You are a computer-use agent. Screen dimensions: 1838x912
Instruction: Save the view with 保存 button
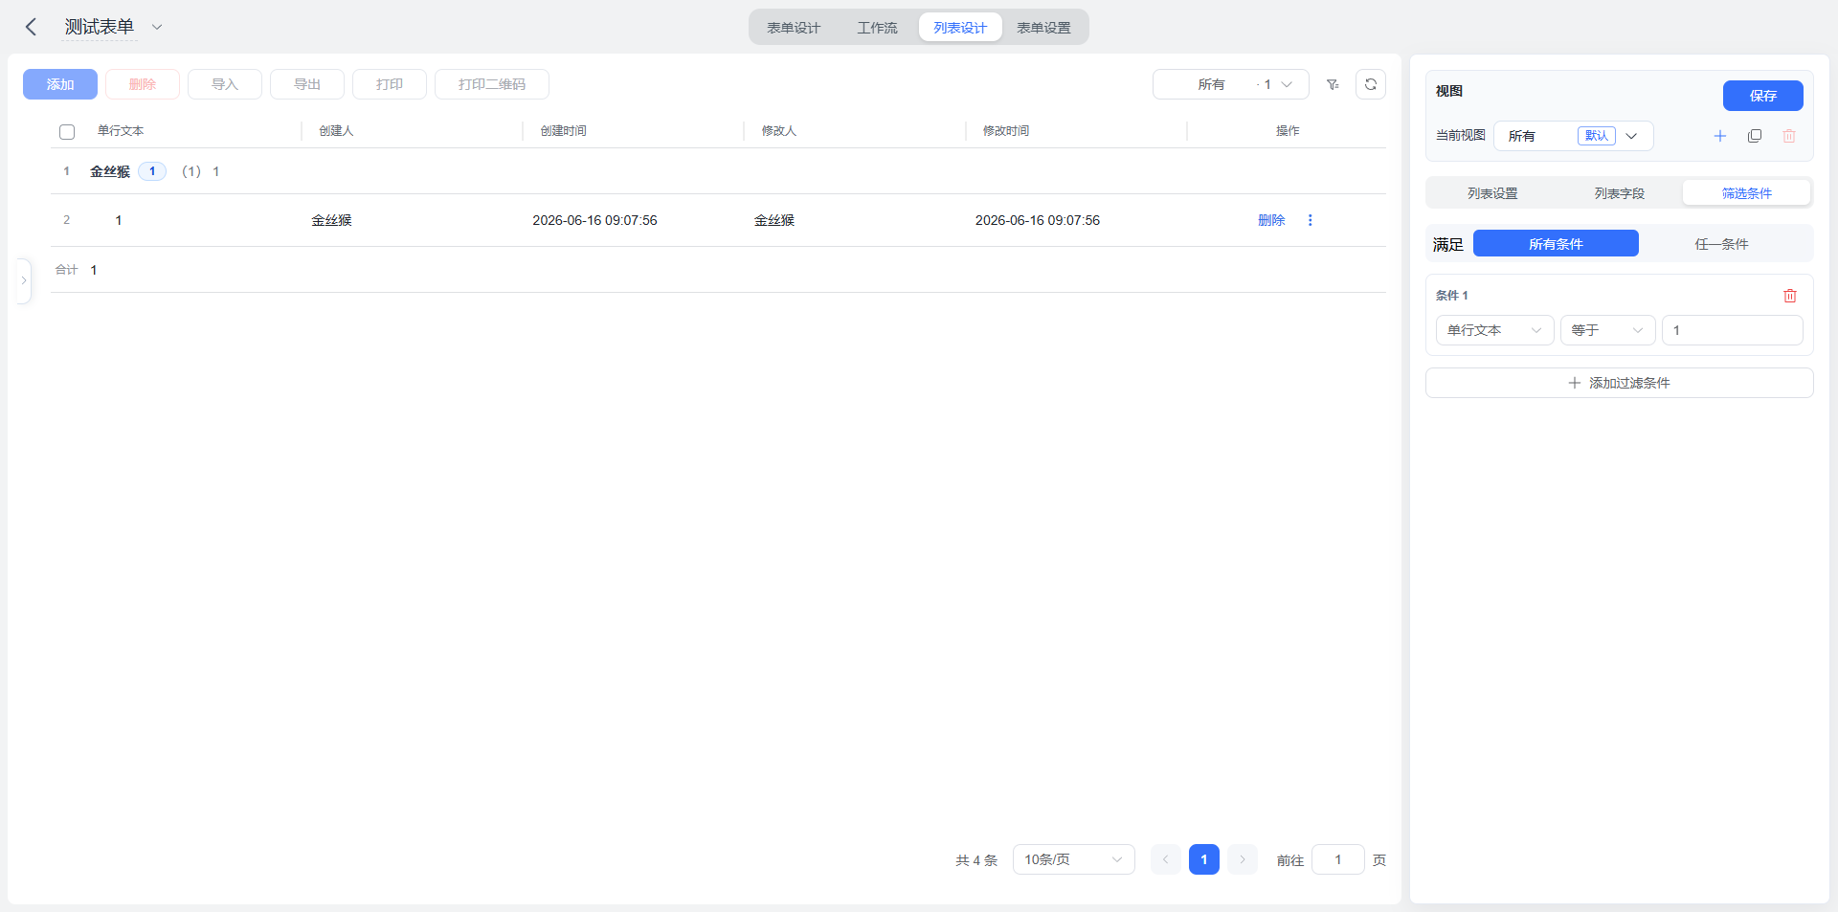click(x=1763, y=96)
